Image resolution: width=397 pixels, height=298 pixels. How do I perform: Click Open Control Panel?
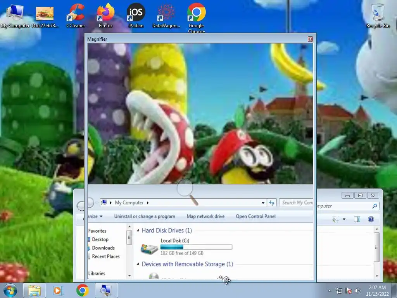256,216
